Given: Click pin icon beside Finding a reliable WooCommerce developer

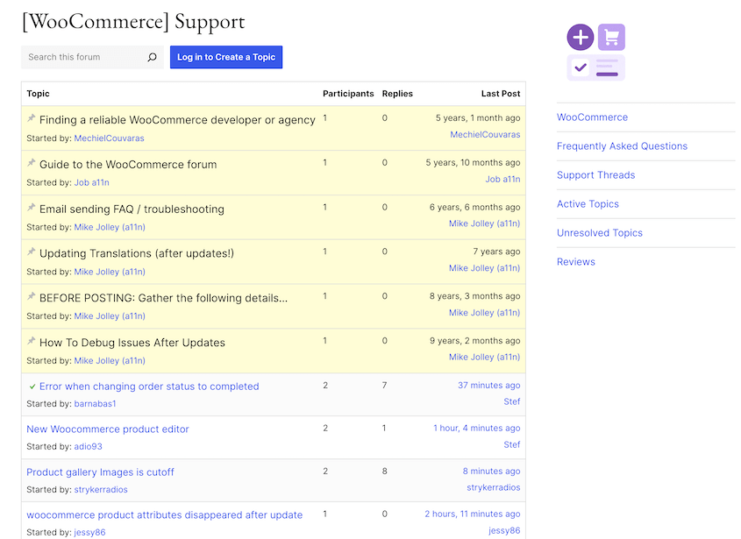Looking at the screenshot, I should tap(32, 118).
